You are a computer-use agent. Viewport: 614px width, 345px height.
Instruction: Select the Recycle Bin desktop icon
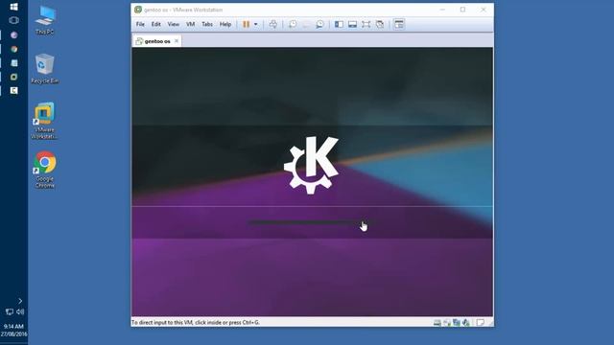(x=45, y=68)
